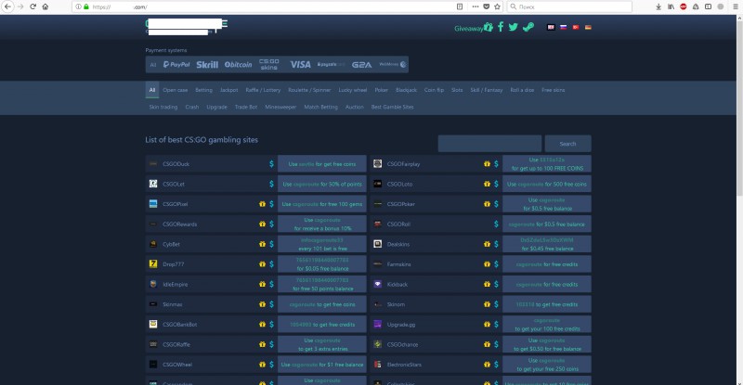The width and height of the screenshot is (743, 385).
Task: Open the Firefox downloads icon
Action: 658,6
